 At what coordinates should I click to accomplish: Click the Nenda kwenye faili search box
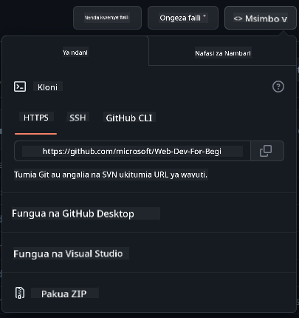click(107, 18)
